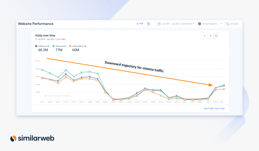Click the Visits over time title
The width and height of the screenshot is (259, 151).
pos(45,35)
